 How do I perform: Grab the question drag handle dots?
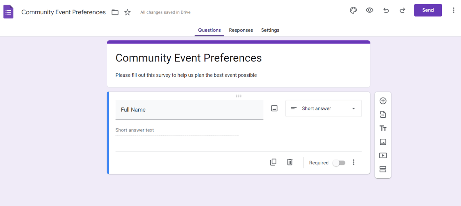pyautogui.click(x=239, y=96)
